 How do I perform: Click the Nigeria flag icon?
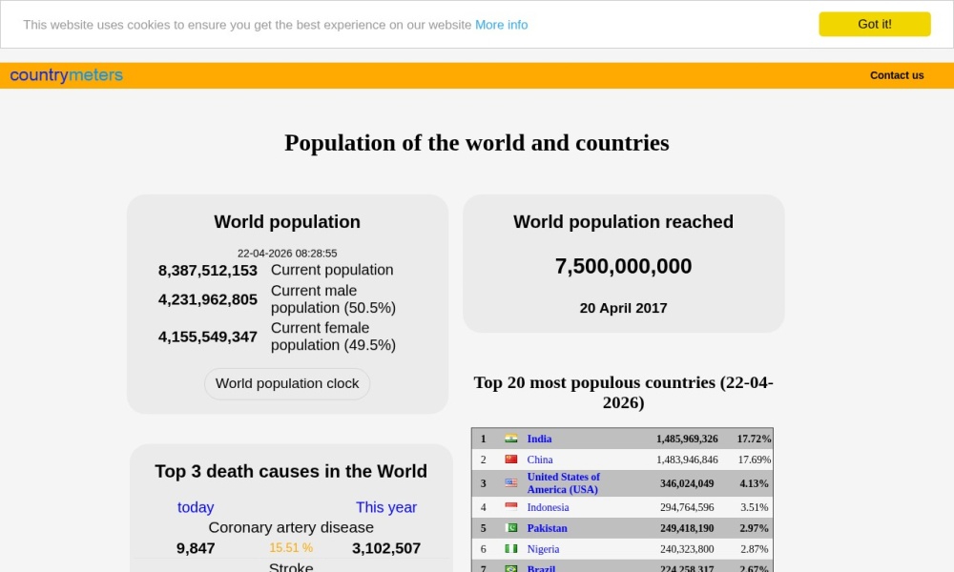(511, 549)
